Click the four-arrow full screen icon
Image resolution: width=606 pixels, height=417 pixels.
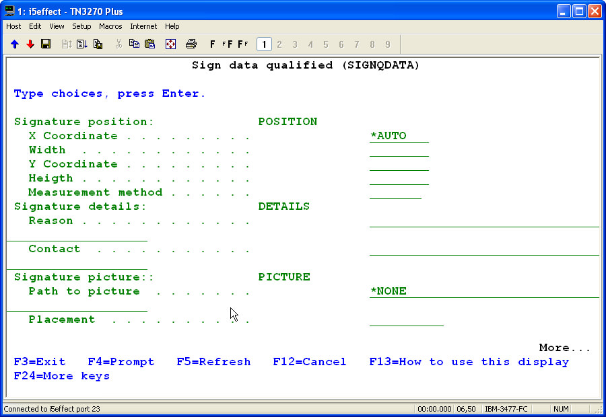tap(170, 44)
